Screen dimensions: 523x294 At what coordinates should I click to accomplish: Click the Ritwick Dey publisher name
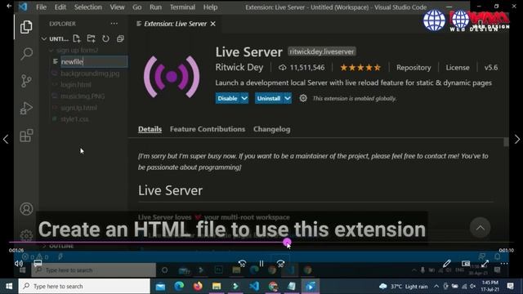239,67
